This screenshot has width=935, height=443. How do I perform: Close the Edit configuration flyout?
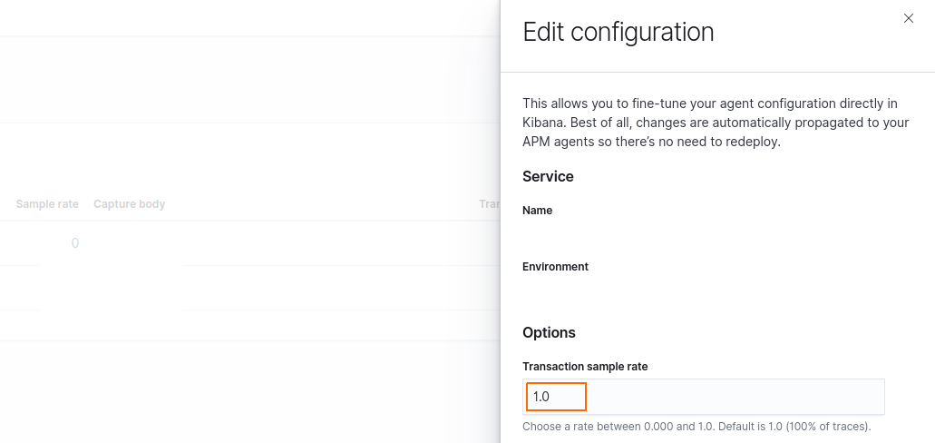coord(909,18)
